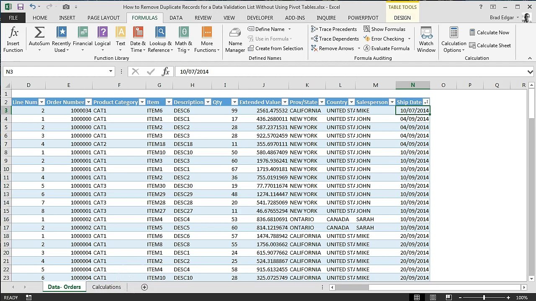
Task: Open the Order Number filter dropdown
Action: (x=88, y=102)
